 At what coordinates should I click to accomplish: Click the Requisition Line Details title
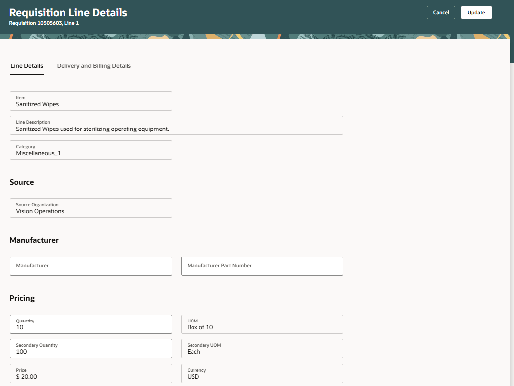[x=68, y=12]
